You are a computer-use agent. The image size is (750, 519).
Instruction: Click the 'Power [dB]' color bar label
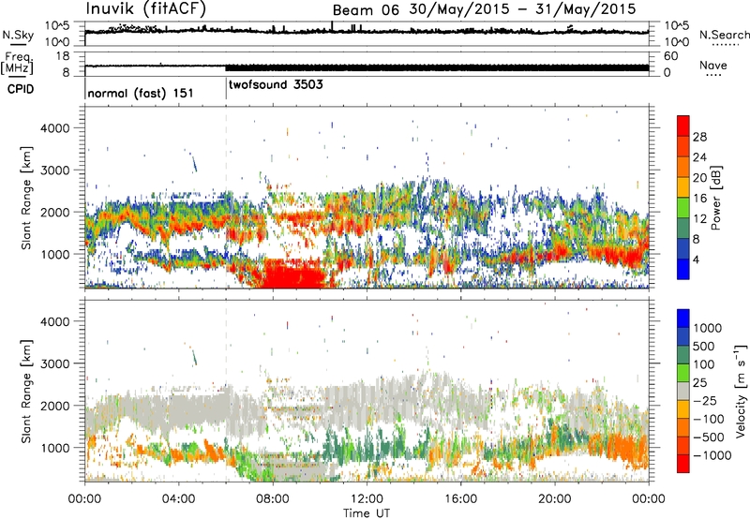click(715, 198)
